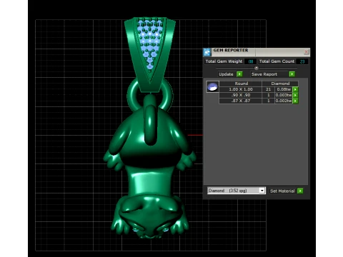Click the Gem Reporter title bar icon
The image size is (343, 257).
point(207,52)
